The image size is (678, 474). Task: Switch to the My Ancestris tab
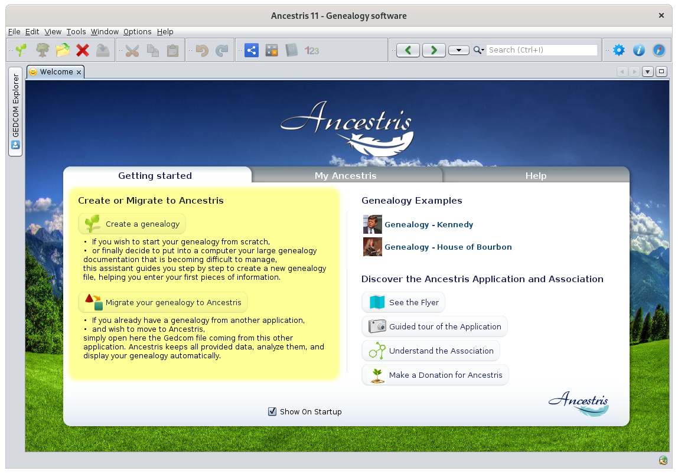click(x=345, y=175)
